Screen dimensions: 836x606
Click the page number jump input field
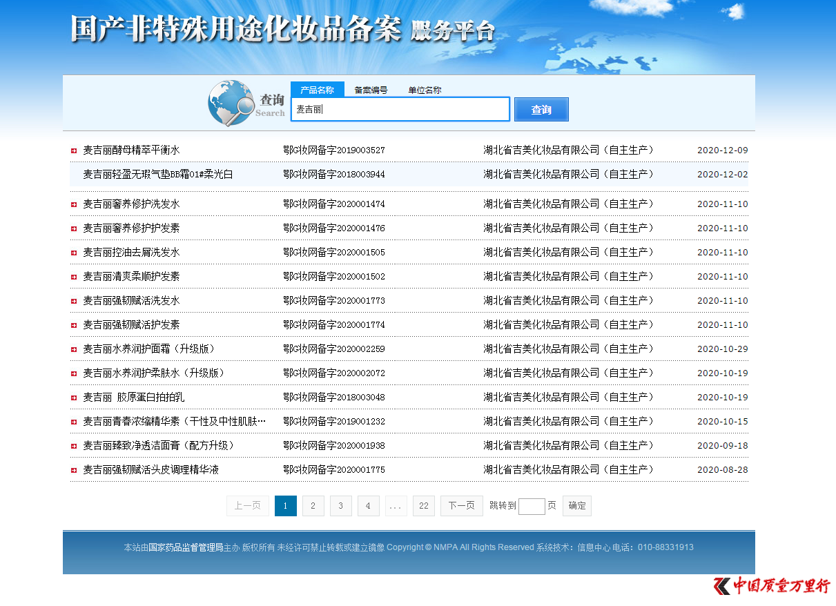pos(532,507)
